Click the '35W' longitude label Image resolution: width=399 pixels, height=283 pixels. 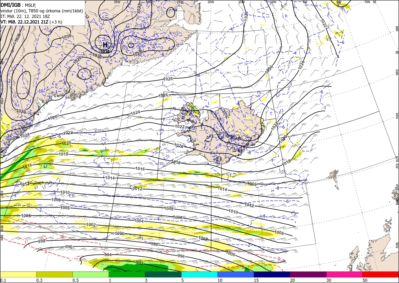(x=117, y=2)
